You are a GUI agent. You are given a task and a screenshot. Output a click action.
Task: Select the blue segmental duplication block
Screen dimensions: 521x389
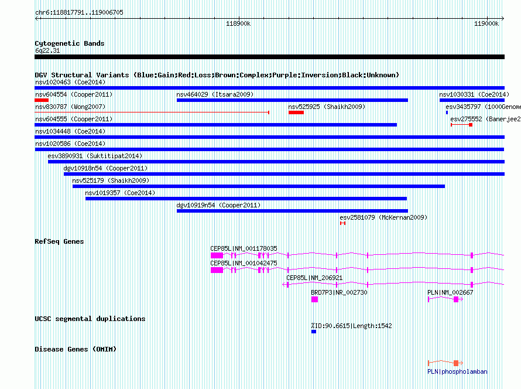(x=314, y=332)
